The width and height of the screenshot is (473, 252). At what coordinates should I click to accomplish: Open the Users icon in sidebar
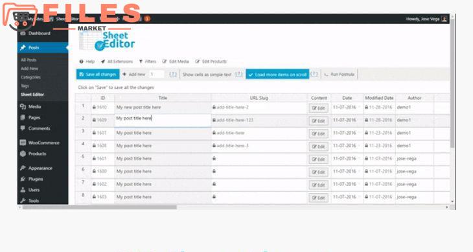pyautogui.click(x=23, y=190)
